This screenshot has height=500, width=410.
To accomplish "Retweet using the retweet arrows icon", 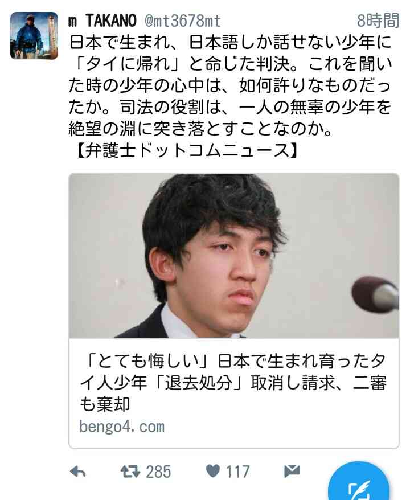I will point(130,472).
